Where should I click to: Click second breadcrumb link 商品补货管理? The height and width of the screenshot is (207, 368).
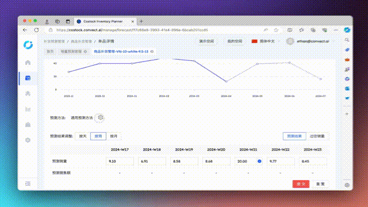[x=81, y=41]
